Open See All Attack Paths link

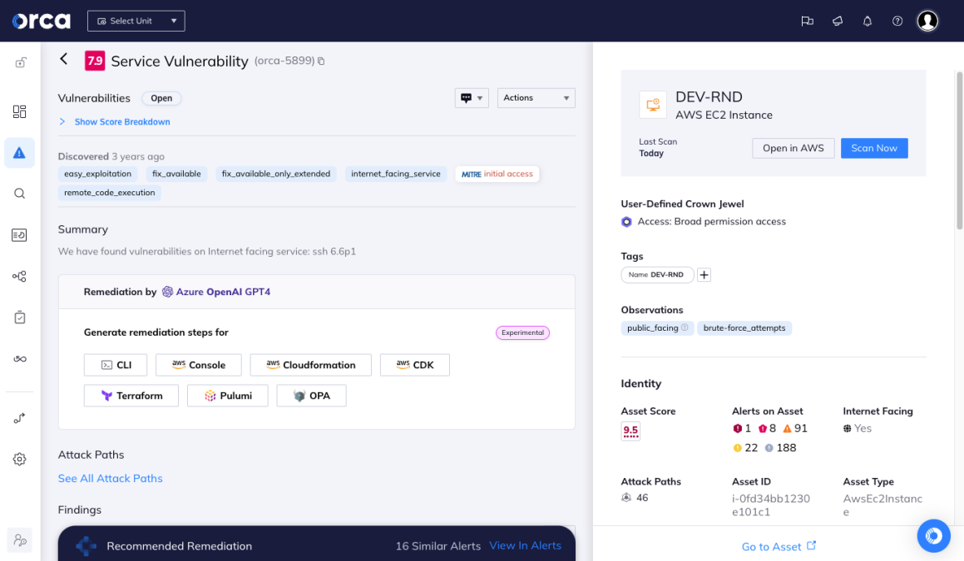pyautogui.click(x=110, y=478)
